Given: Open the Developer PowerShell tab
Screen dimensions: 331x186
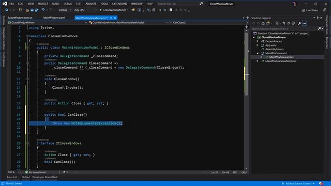Looking at the screenshot, I should coord(45,177).
